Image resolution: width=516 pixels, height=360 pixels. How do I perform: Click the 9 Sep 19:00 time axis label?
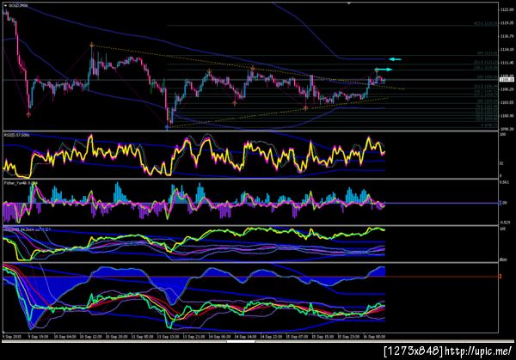pyautogui.click(x=38, y=337)
